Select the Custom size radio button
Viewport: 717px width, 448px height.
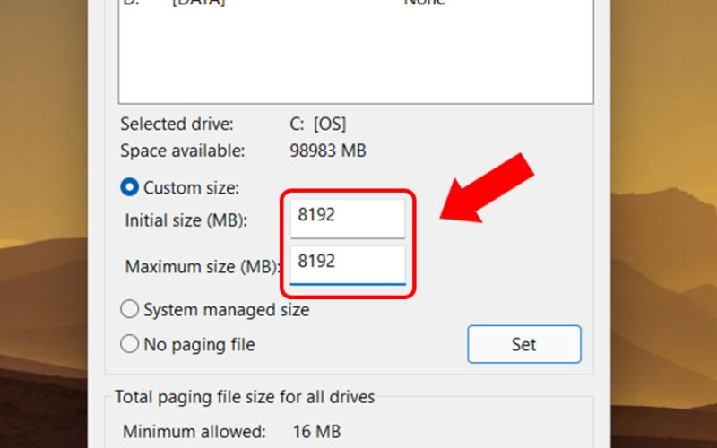pos(130,188)
